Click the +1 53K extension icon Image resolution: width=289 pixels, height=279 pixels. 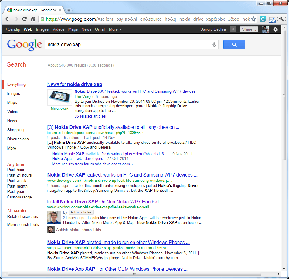click(272, 19)
